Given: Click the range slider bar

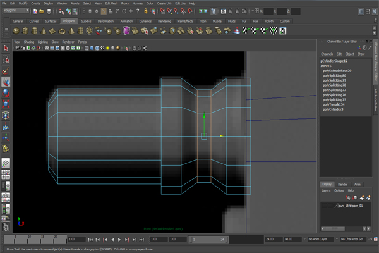Looking at the screenshot, I should click(x=208, y=240).
